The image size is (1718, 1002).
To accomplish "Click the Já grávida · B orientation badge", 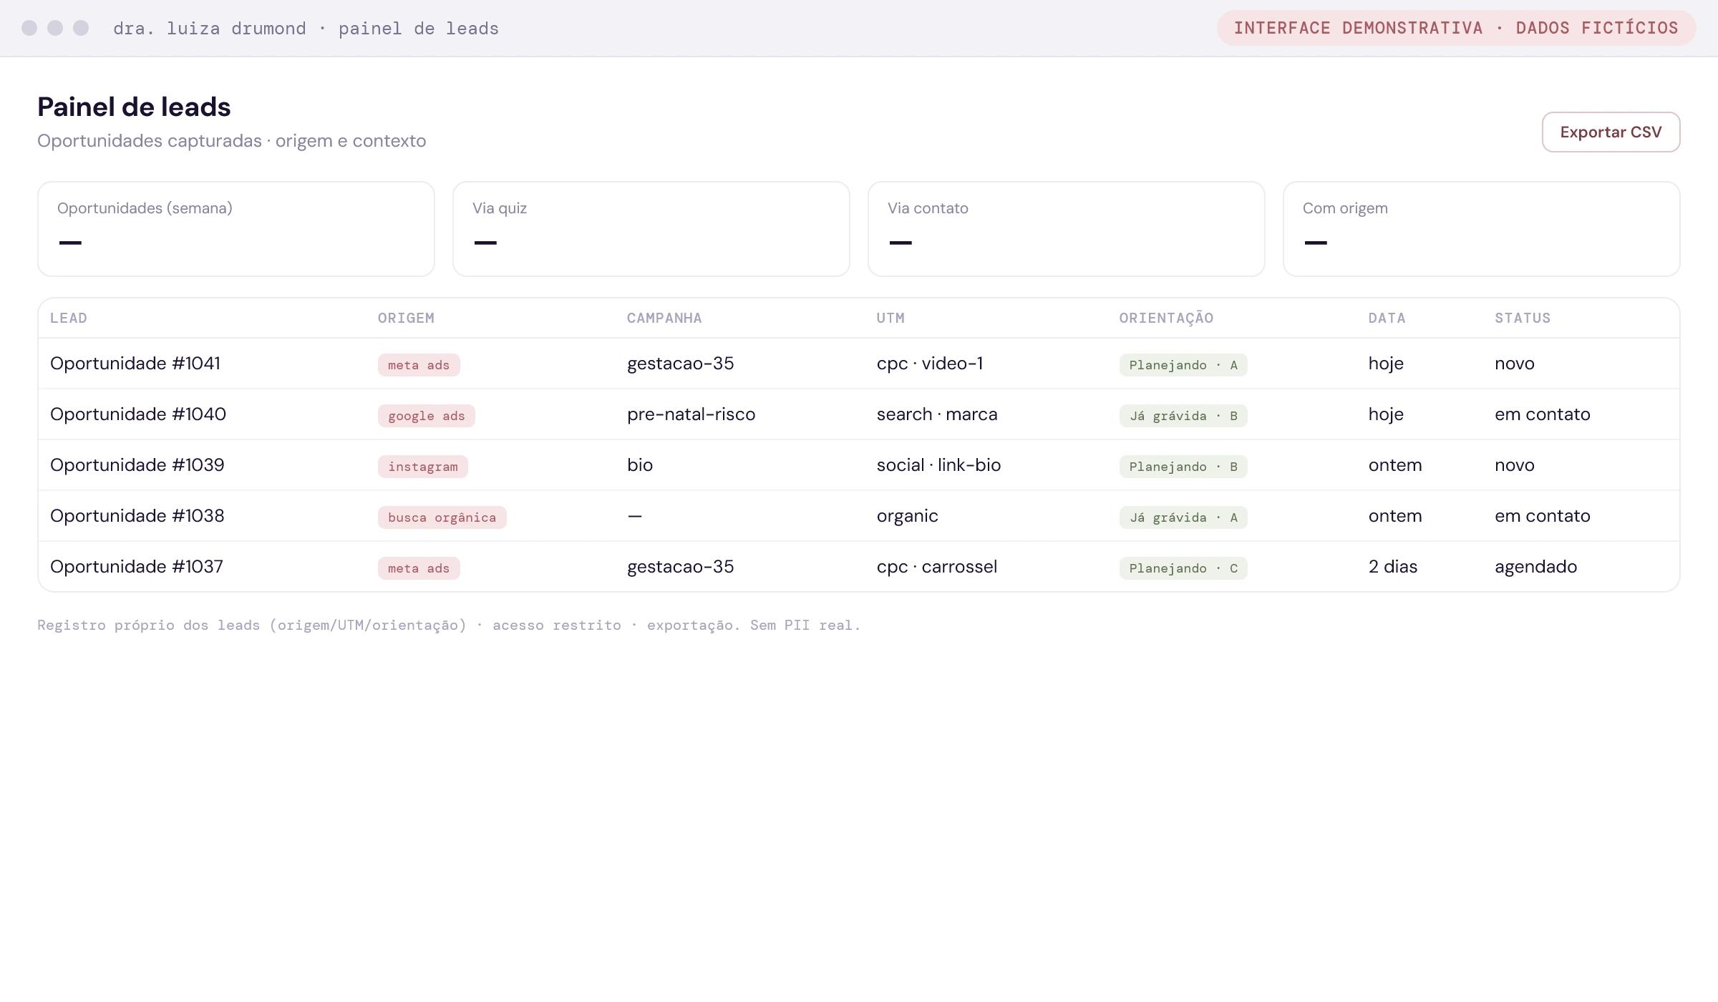I will [x=1183, y=416].
